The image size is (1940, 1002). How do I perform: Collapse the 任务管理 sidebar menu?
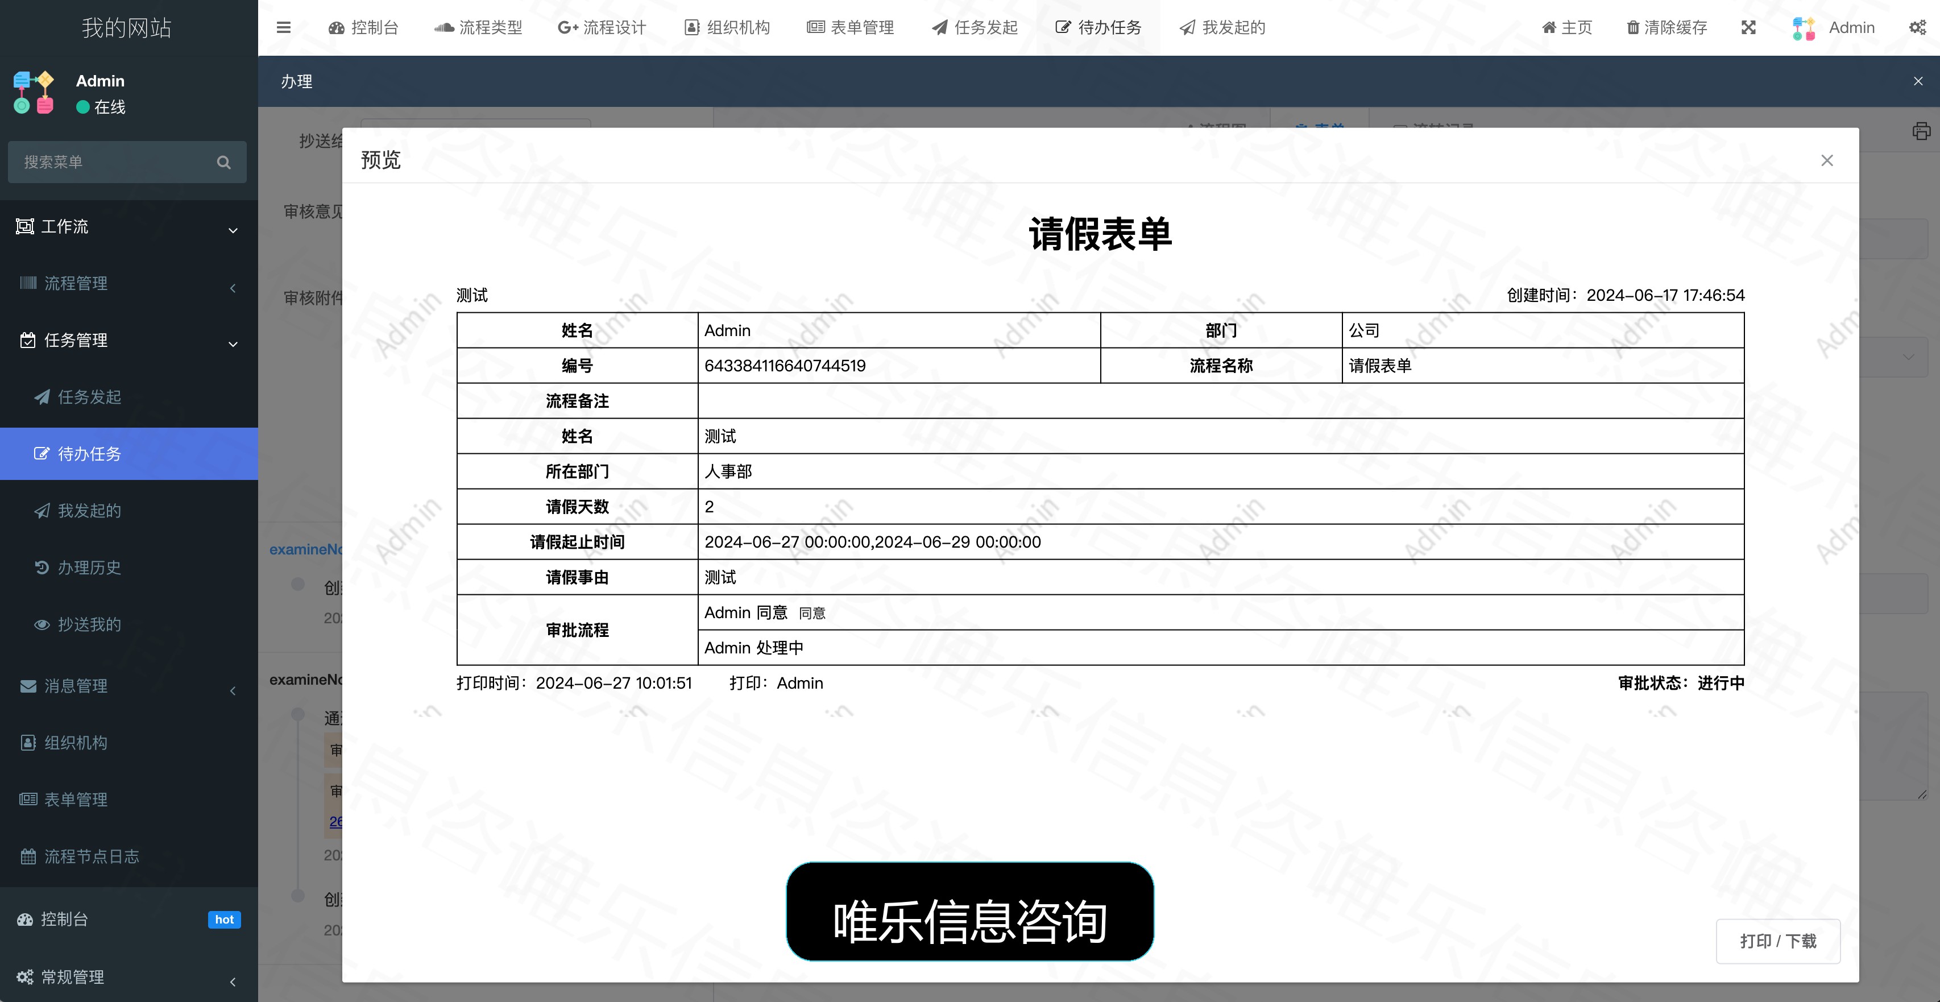coord(128,341)
